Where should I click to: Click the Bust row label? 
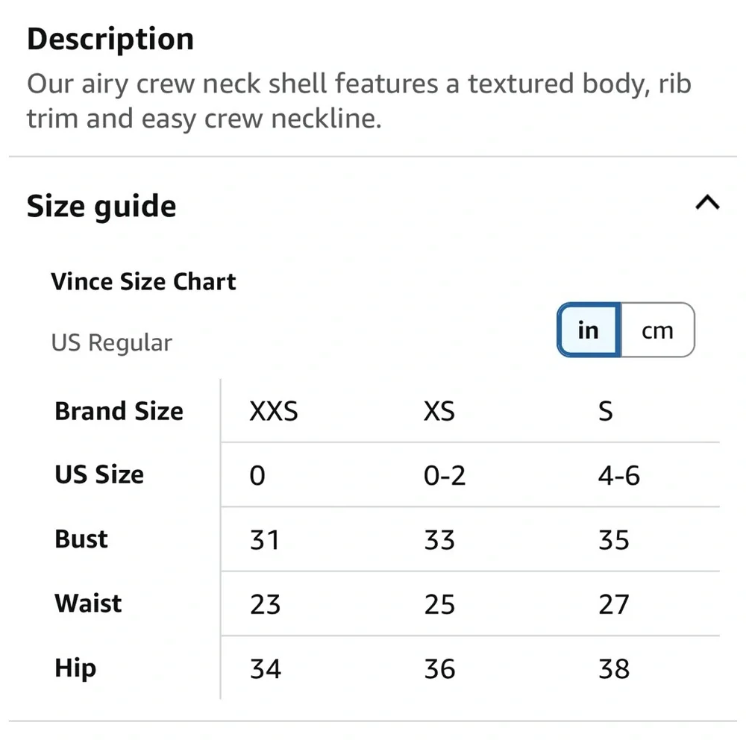[x=80, y=539]
